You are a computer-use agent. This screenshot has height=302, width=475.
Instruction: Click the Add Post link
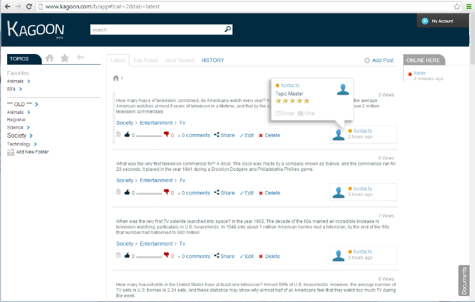379,61
